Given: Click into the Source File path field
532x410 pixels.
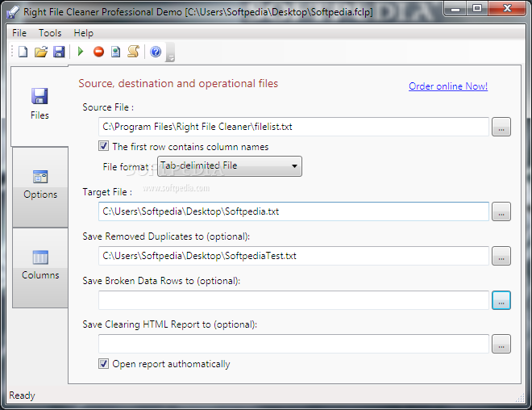Looking at the screenshot, I should (294, 127).
